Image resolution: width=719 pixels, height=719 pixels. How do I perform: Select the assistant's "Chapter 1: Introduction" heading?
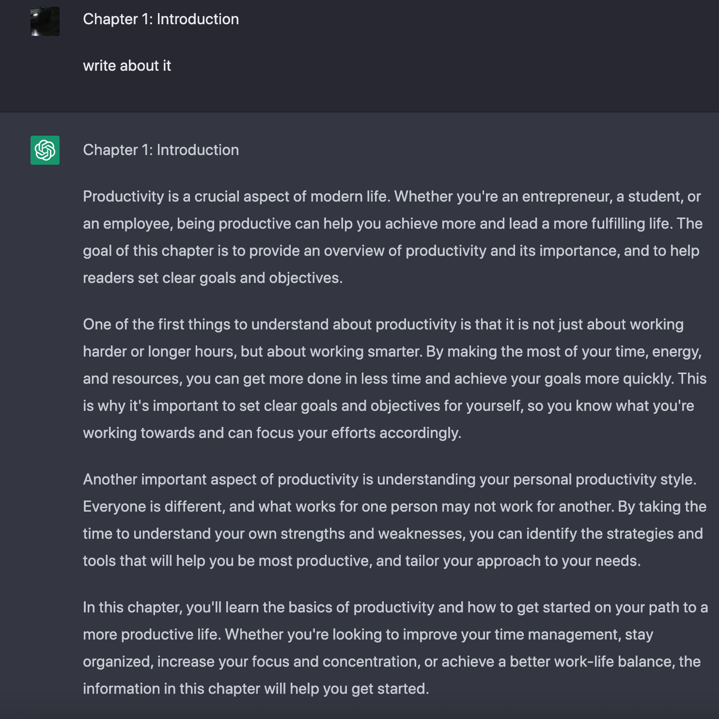161,150
